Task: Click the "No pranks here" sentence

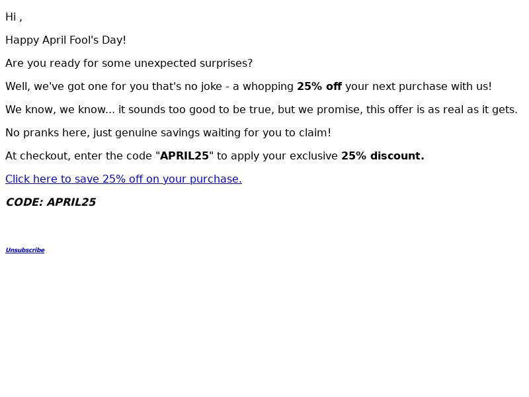Action: click(x=169, y=133)
